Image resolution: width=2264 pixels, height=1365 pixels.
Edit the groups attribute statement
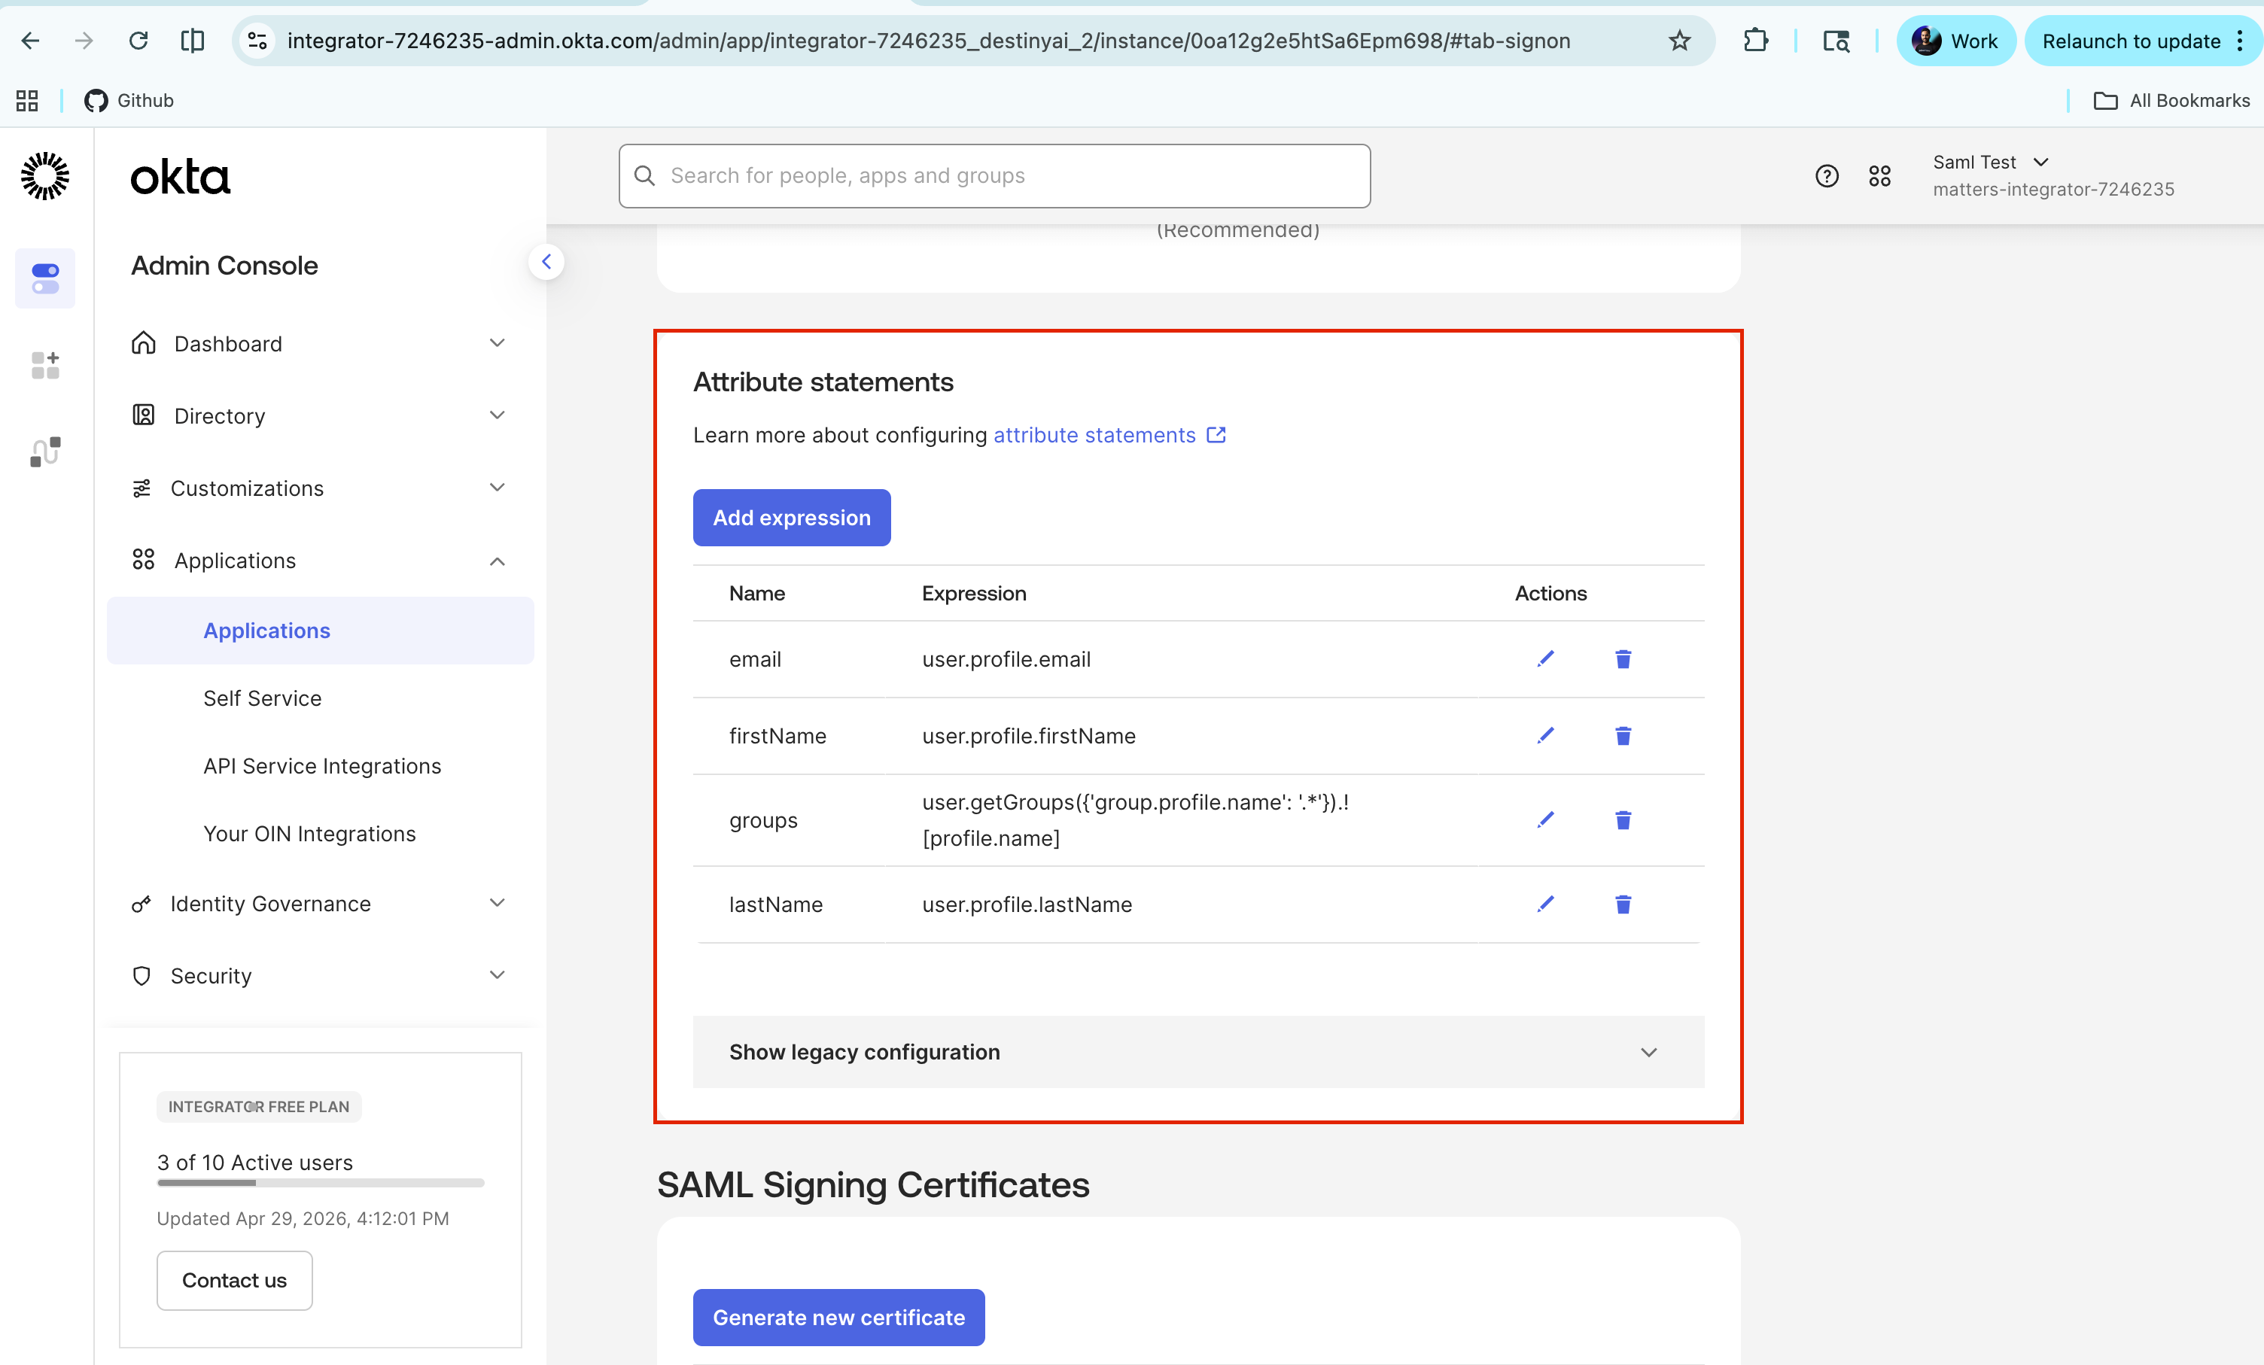pos(1545,819)
